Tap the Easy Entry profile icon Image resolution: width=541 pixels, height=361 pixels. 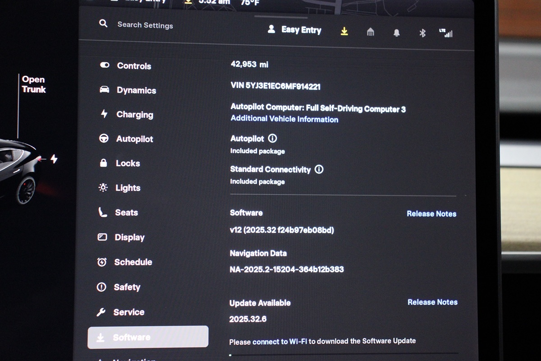[271, 29]
